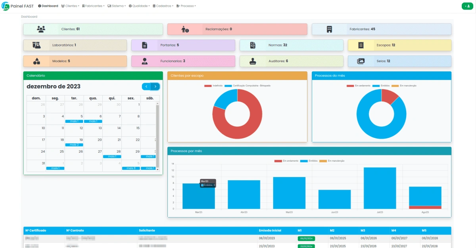
Task: Click the calendar vertical scrollbar
Action: pyautogui.click(x=157, y=135)
